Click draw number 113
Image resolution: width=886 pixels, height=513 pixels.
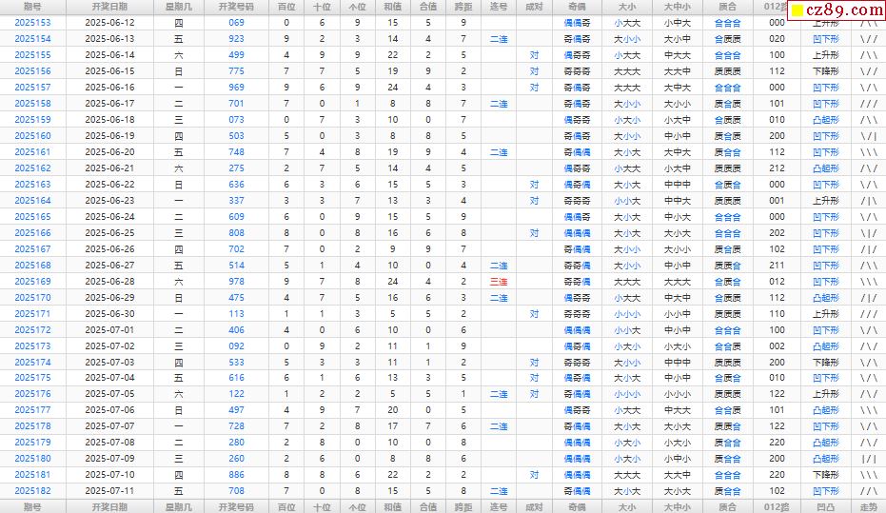236,314
